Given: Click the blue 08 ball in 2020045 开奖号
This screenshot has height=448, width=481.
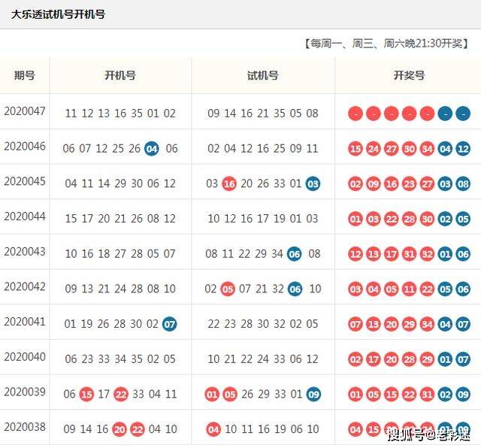Looking at the screenshot, I should pos(463,184).
